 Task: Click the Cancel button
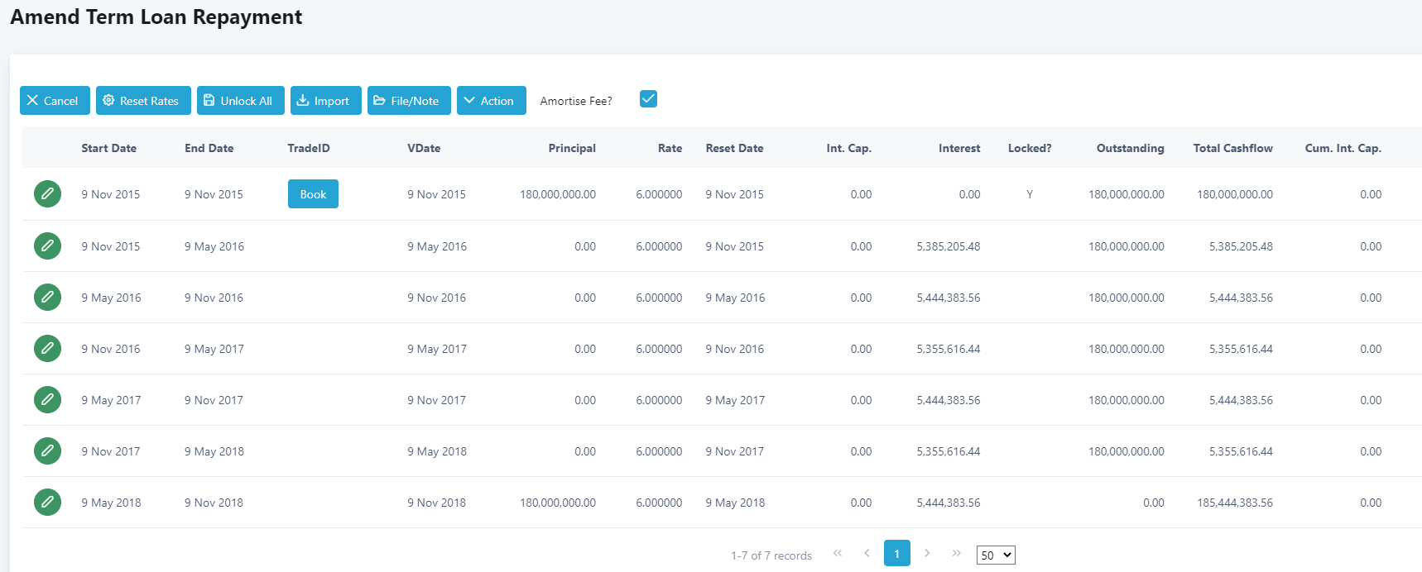(x=55, y=101)
